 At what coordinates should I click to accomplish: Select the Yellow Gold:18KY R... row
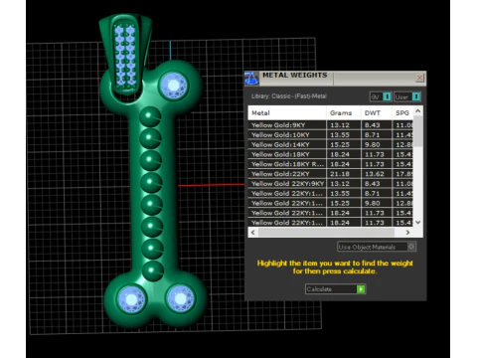coord(330,164)
